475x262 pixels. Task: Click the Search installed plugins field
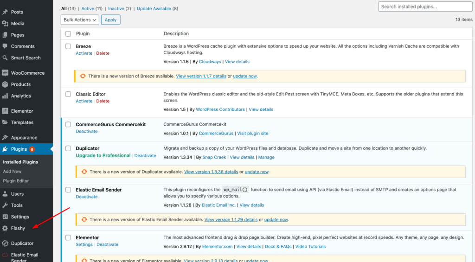(x=425, y=6)
